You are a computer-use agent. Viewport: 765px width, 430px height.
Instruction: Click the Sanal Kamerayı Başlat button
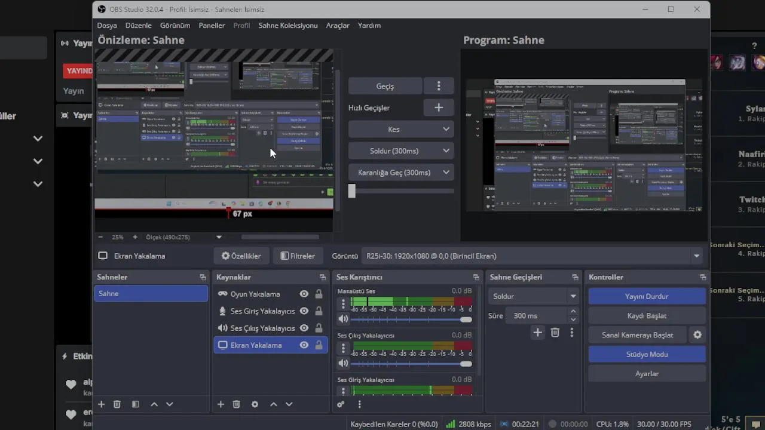click(x=637, y=335)
